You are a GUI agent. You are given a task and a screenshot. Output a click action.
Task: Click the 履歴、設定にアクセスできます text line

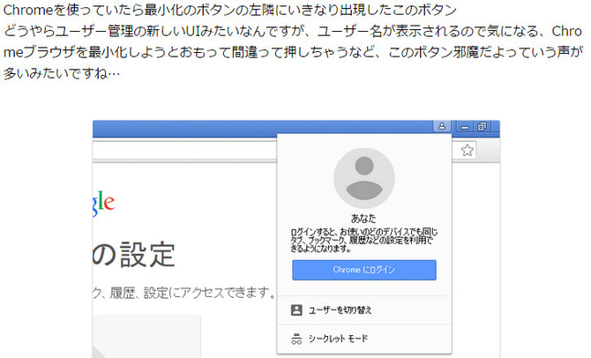point(184,293)
